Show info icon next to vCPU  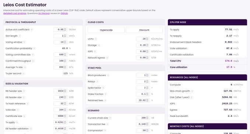click(96, 39)
